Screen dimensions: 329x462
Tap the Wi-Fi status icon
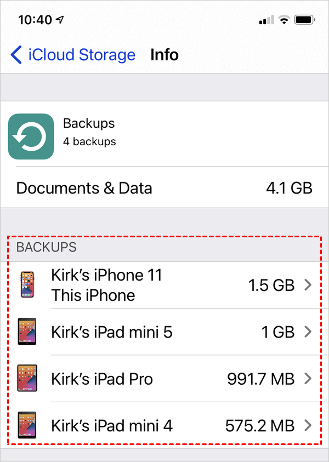click(x=284, y=20)
